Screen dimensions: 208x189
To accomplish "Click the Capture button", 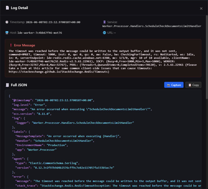I will pyautogui.click(x=174, y=85).
